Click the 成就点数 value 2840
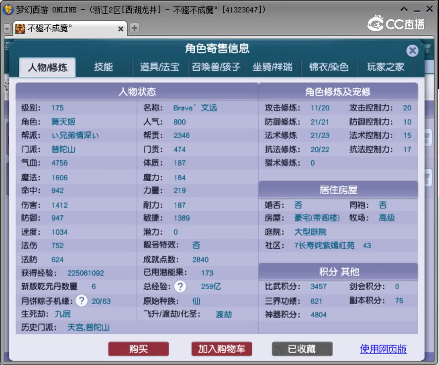Image resolution: width=439 pixels, height=365 pixels. (201, 260)
